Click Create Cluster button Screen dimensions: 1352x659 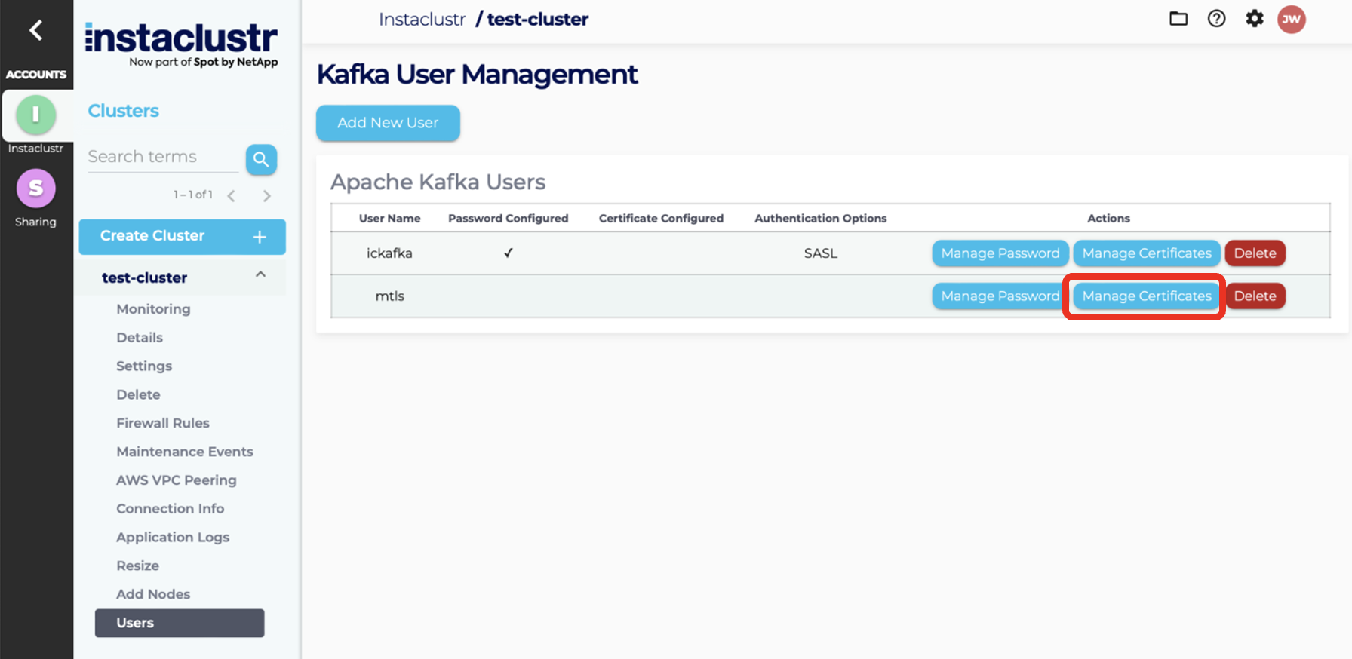click(x=182, y=237)
